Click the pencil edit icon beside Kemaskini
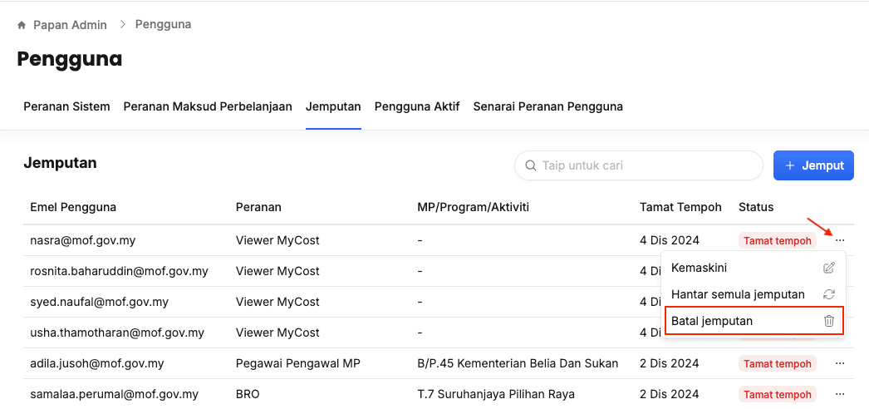The width and height of the screenshot is (869, 409). [x=828, y=268]
